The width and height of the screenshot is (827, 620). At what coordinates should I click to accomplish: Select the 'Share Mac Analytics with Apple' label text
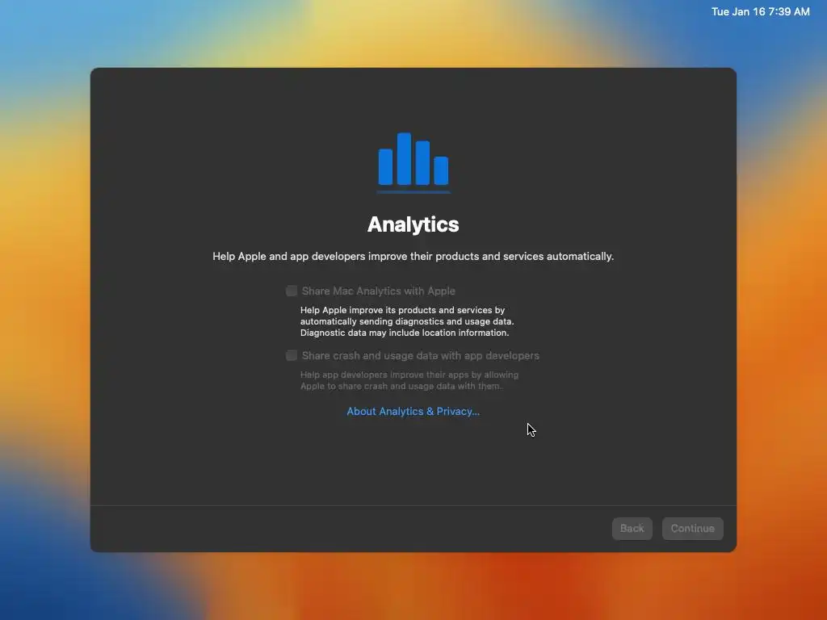(378, 291)
